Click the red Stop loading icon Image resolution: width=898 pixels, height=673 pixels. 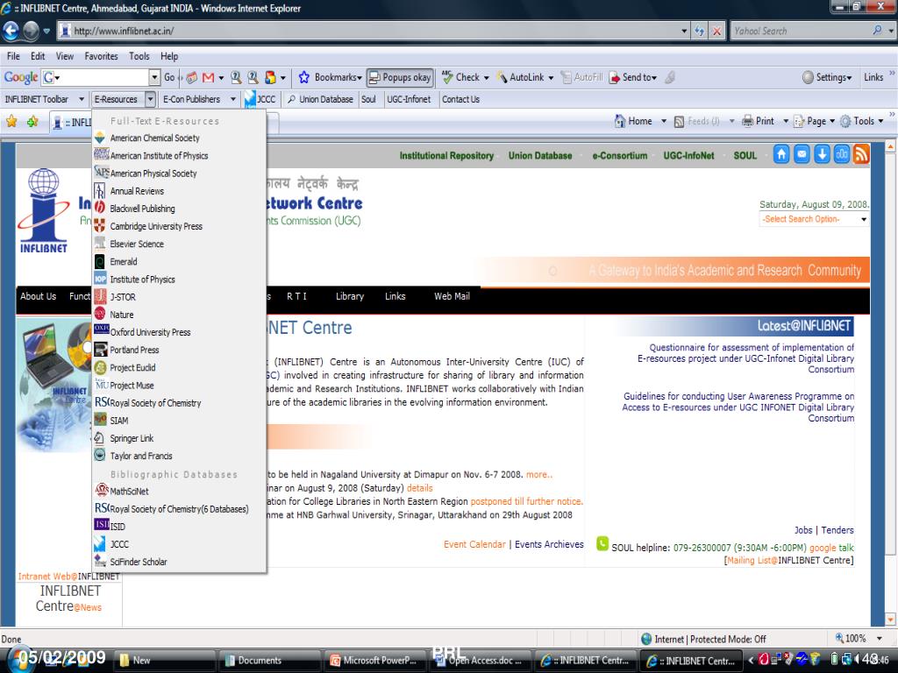click(716, 31)
